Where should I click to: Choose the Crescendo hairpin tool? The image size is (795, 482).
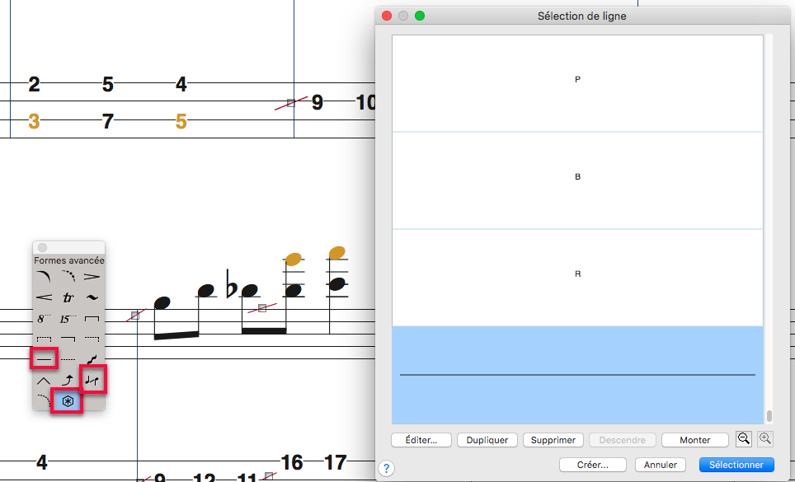(x=45, y=297)
